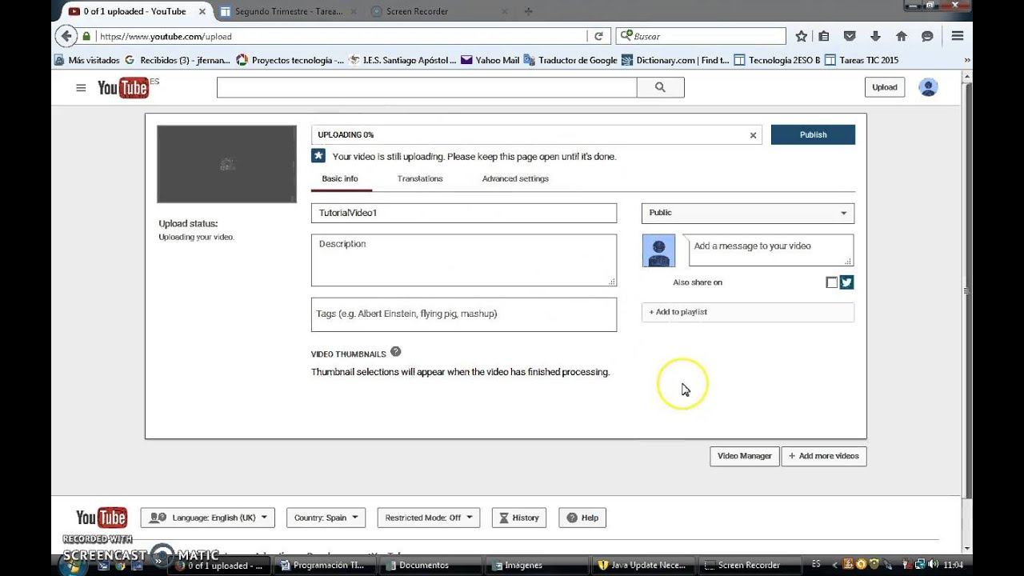The height and width of the screenshot is (576, 1024).
Task: Click the footer Help button
Action: tap(582, 518)
